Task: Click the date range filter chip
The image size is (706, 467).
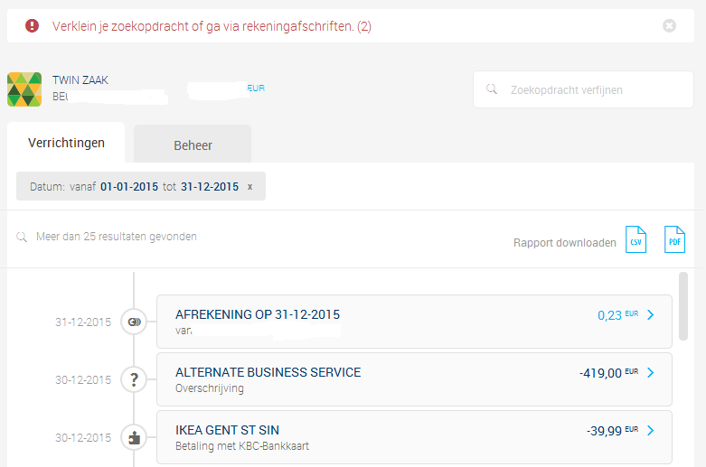Action: pos(136,187)
